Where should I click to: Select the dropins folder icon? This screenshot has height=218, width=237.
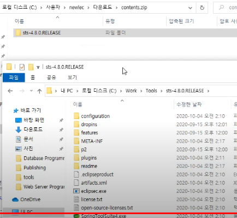(76, 125)
